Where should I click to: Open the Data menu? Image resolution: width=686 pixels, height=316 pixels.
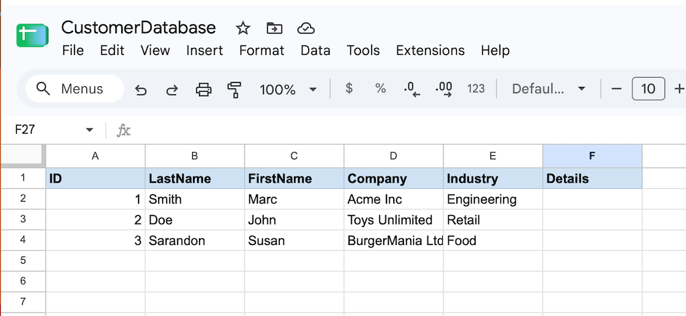point(316,50)
